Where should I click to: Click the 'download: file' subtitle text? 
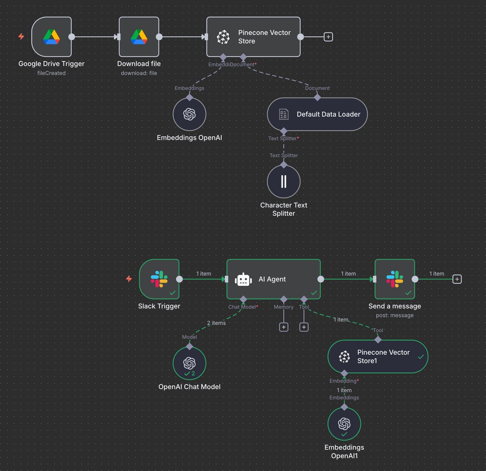[139, 73]
